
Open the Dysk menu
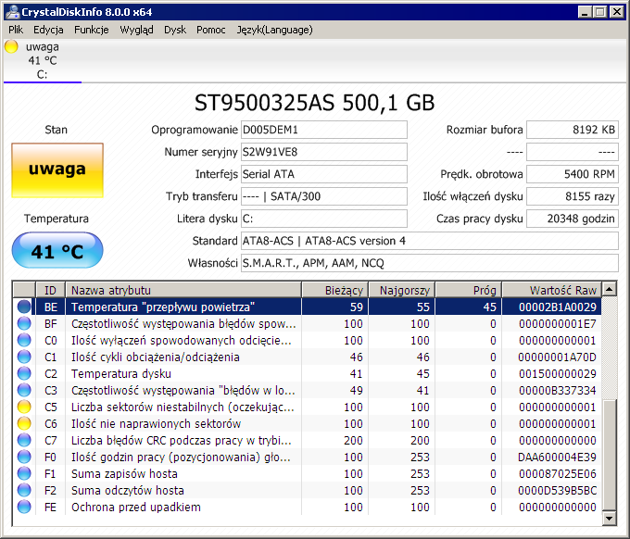click(x=175, y=30)
